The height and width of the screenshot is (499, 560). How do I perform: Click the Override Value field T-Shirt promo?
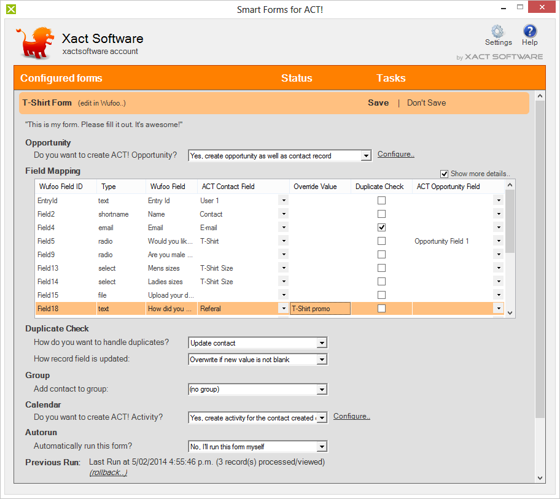pos(320,309)
